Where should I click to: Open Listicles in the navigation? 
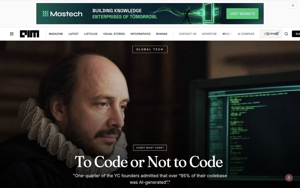(x=91, y=34)
